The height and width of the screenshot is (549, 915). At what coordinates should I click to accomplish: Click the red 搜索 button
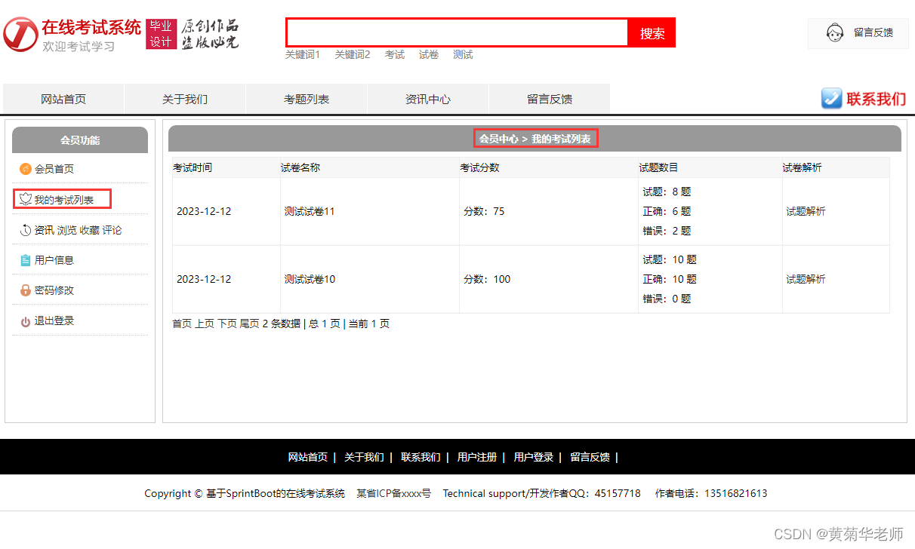652,33
